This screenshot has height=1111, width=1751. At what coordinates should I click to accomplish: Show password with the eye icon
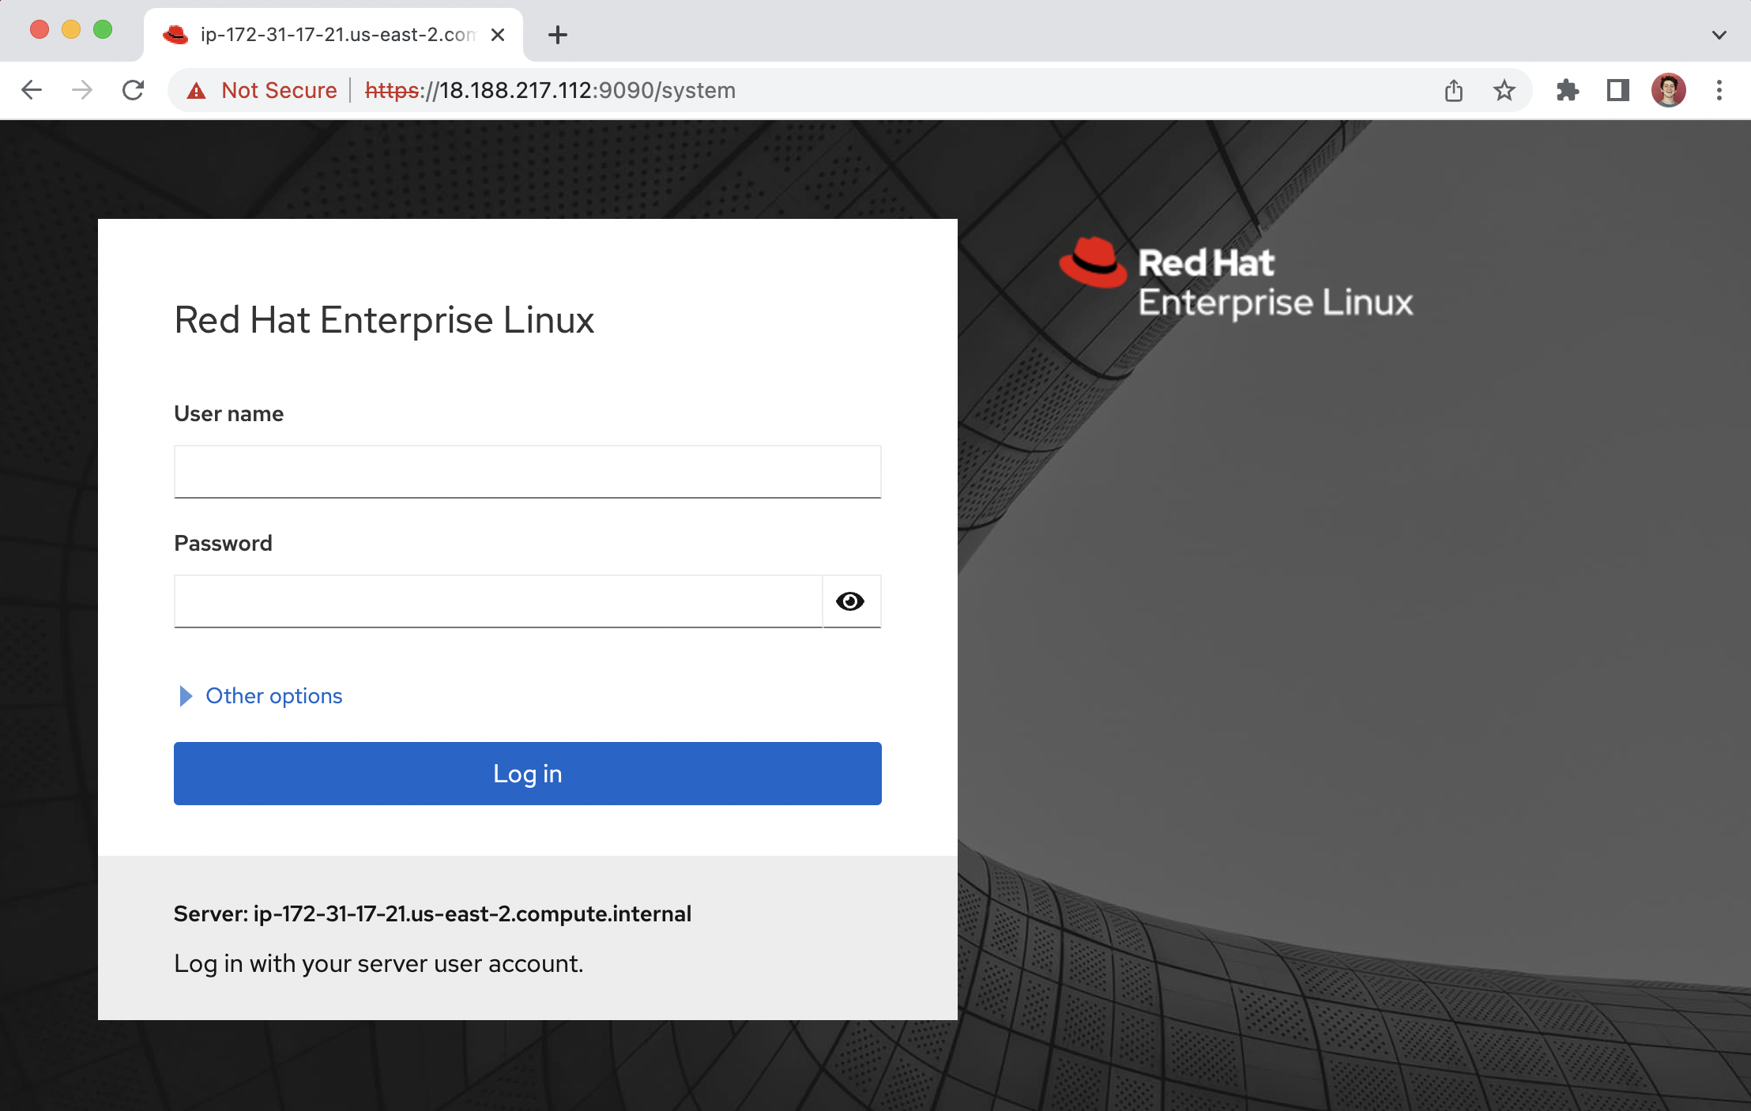(x=850, y=601)
